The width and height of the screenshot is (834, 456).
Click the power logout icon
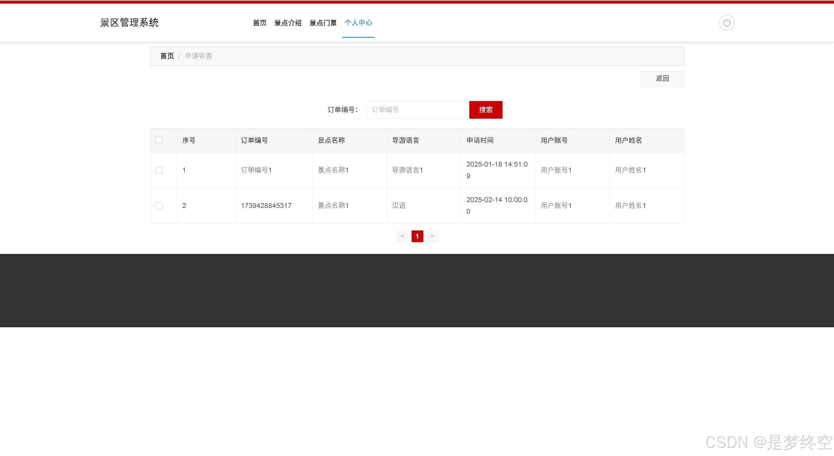pos(726,23)
